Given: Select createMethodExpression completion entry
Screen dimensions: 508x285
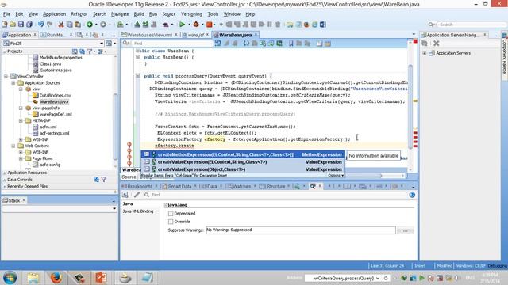Looking at the screenshot, I should coord(243,155).
